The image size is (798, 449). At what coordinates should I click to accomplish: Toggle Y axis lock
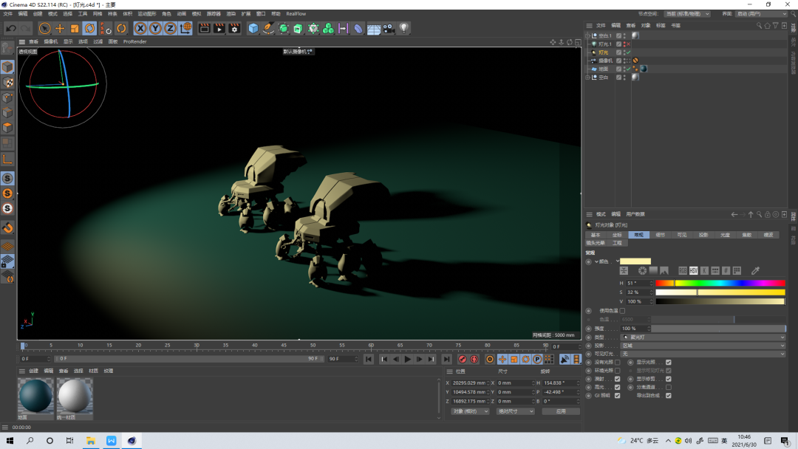(x=155, y=29)
